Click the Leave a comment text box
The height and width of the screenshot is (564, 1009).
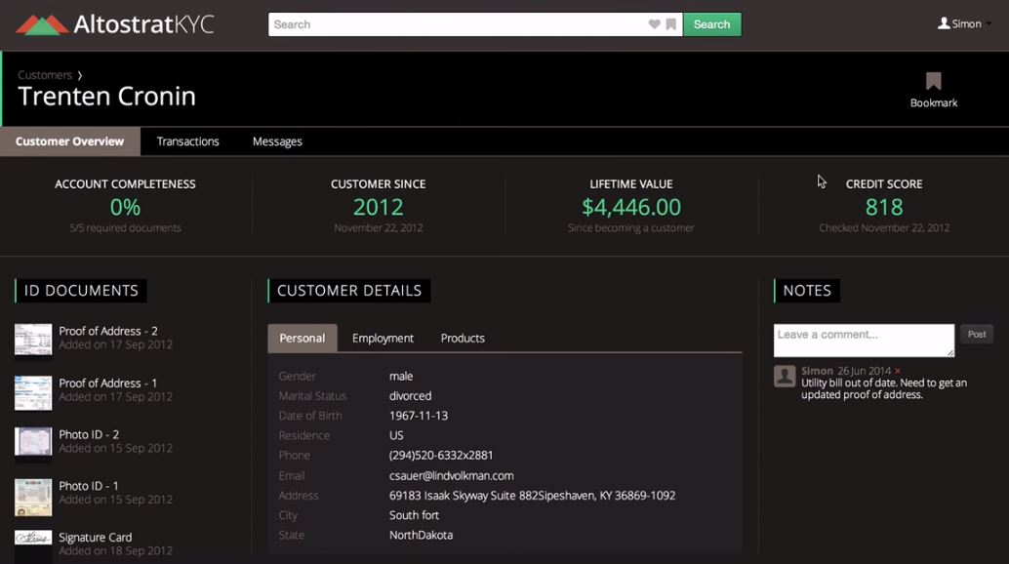tap(863, 340)
